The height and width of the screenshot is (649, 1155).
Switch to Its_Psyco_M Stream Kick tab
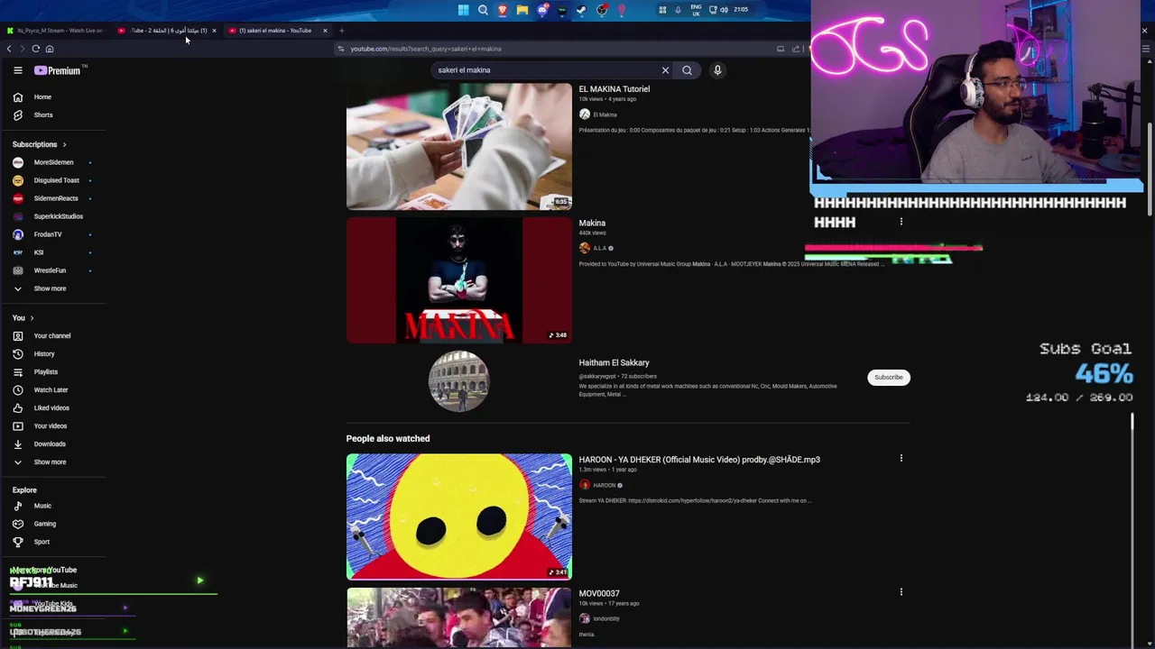pos(55,31)
